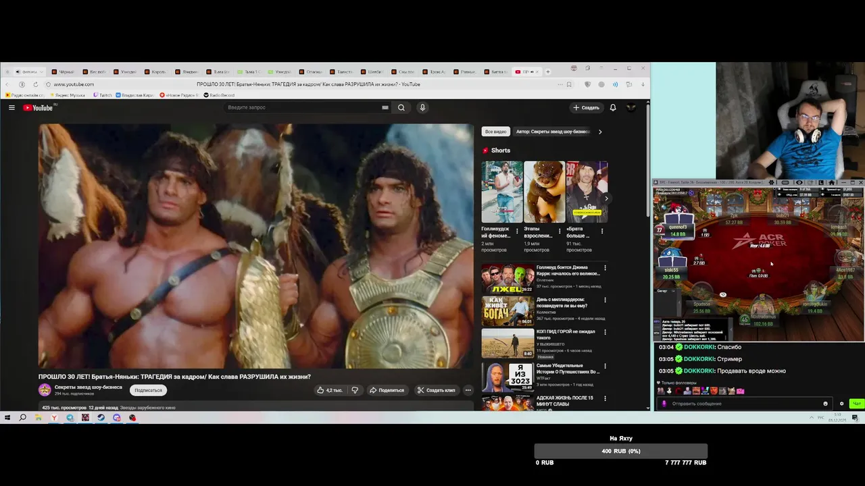This screenshot has height=486, width=865.
Task: Open options for the миллиардер video
Action: 605,300
